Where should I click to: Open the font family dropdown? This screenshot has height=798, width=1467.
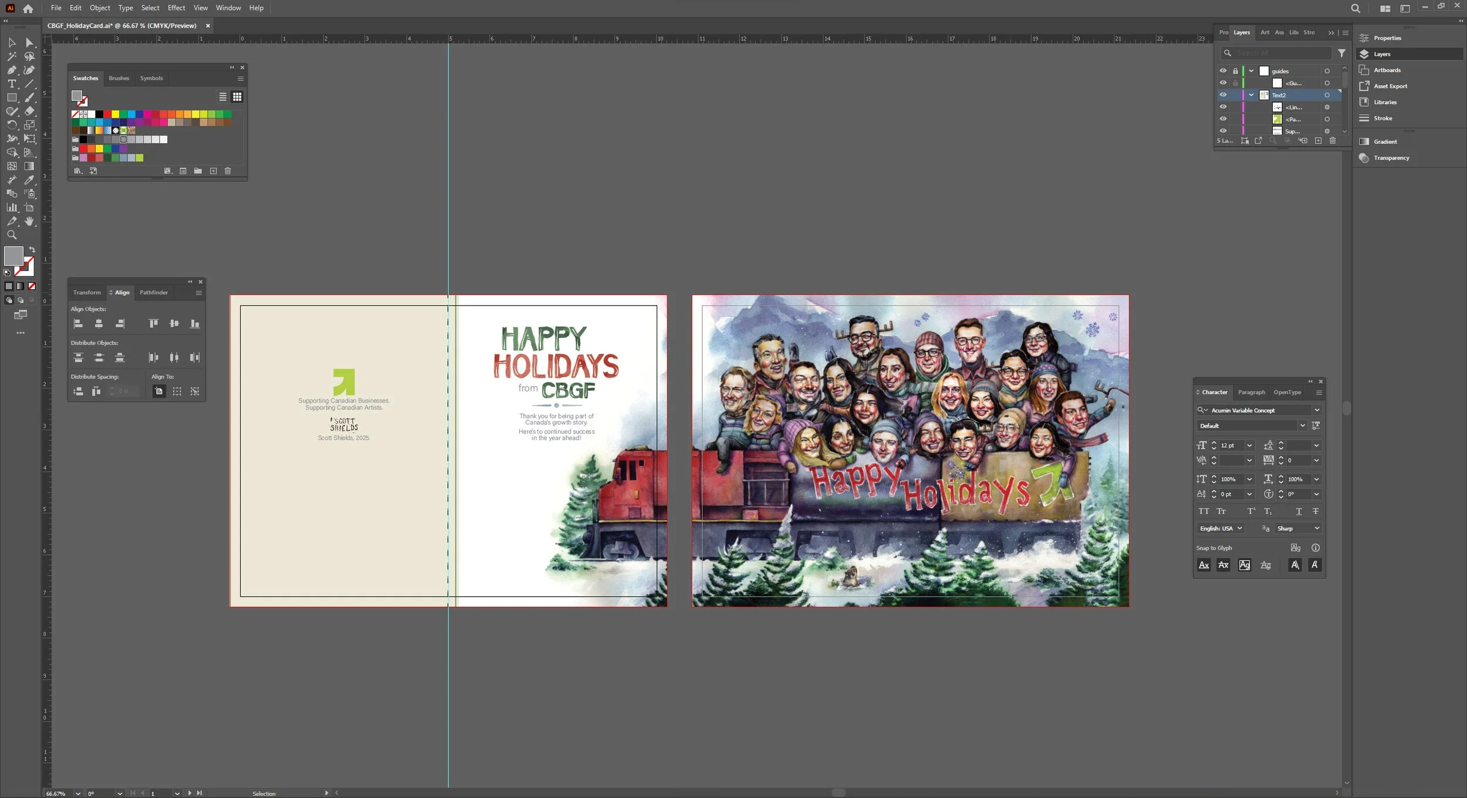pos(1317,410)
